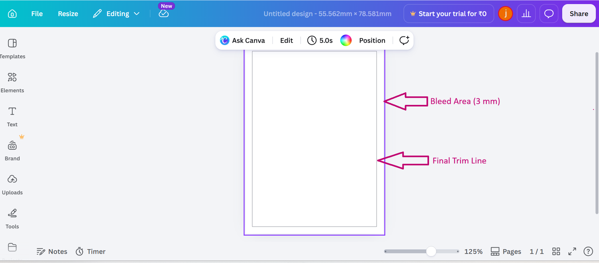Go to Canva home icon
Screen dimensions: 599x263
12,14
